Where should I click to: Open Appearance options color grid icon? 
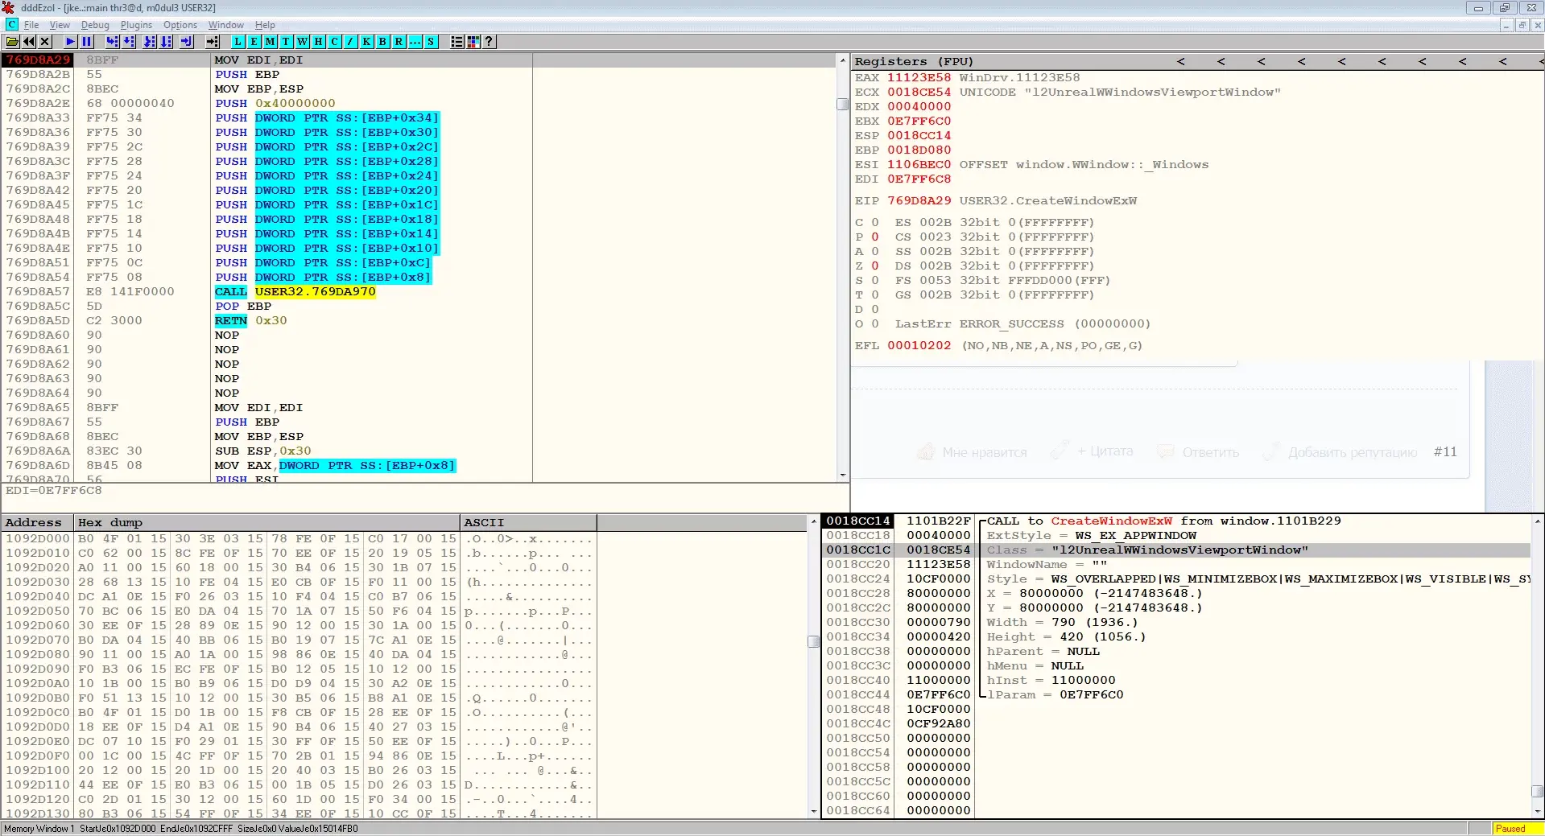pos(473,42)
